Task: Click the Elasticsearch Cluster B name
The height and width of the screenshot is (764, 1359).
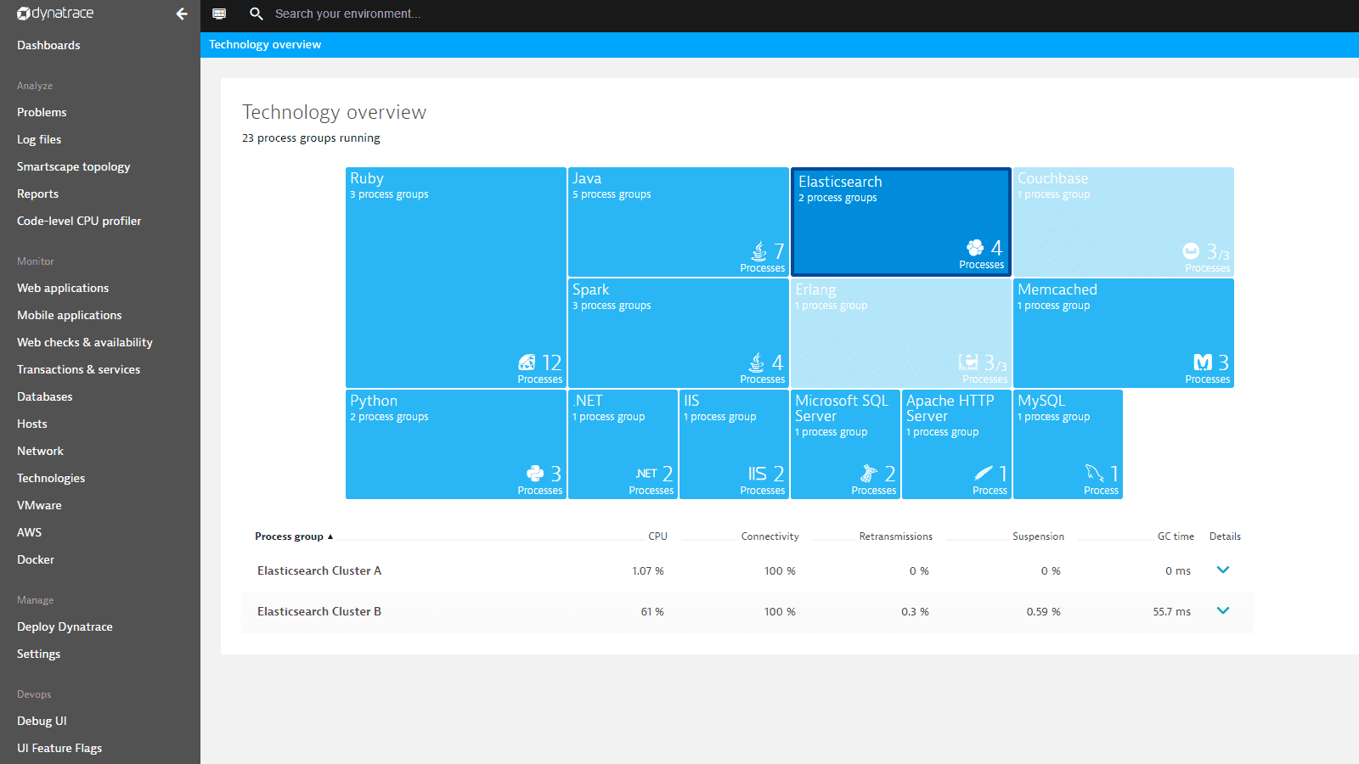Action: tap(319, 611)
